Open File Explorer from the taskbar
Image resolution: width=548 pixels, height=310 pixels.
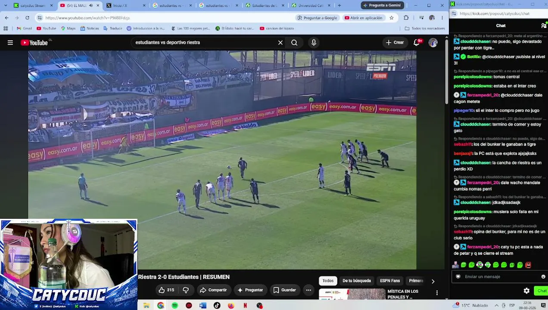pyautogui.click(x=146, y=305)
